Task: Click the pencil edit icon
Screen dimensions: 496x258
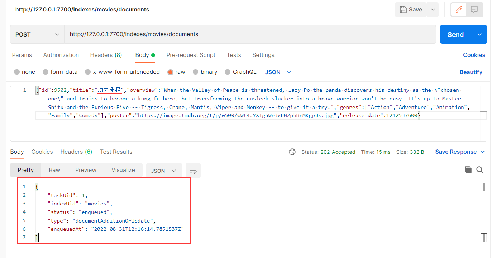Action: tap(459, 10)
